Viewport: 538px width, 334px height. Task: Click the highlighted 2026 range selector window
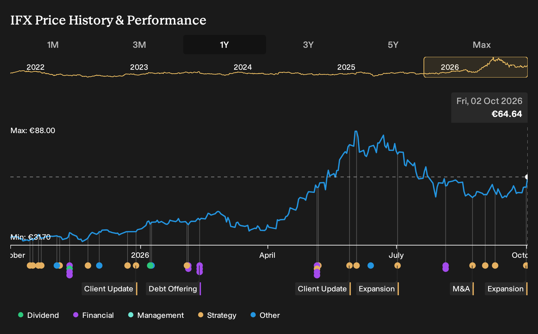point(476,67)
